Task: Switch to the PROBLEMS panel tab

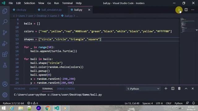Action: point(19,88)
